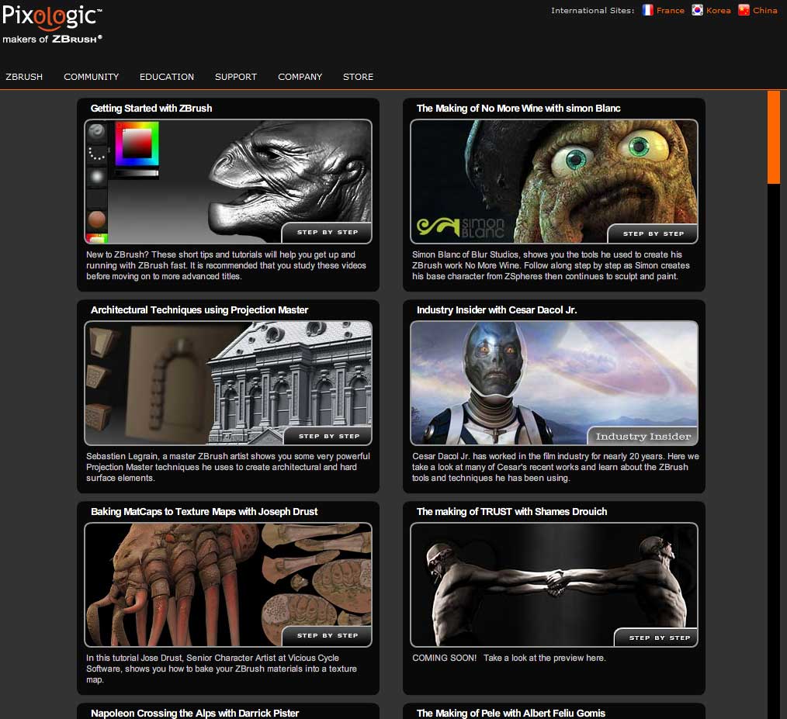Open the No More Wine creature thumbnail
Screen dimensions: 787x719
pos(554,181)
